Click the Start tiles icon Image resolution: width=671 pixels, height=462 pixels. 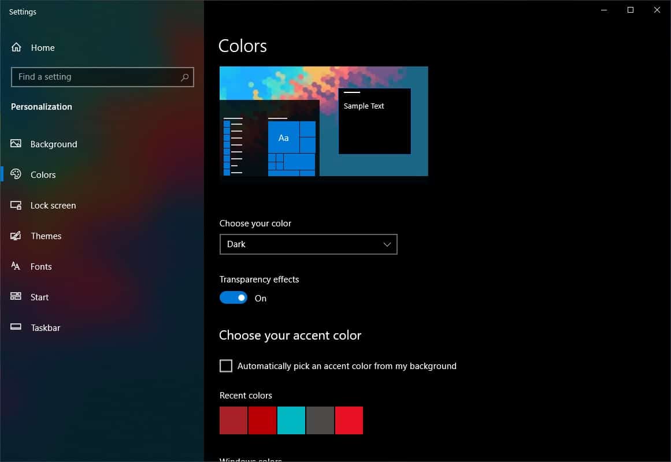point(16,296)
